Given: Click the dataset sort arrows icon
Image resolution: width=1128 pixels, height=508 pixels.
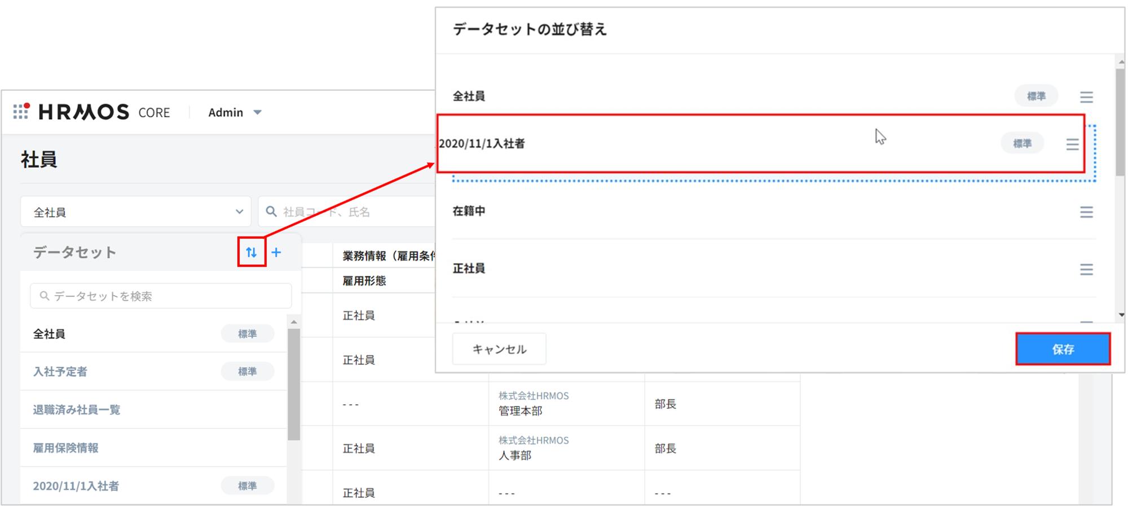Looking at the screenshot, I should coord(252,252).
